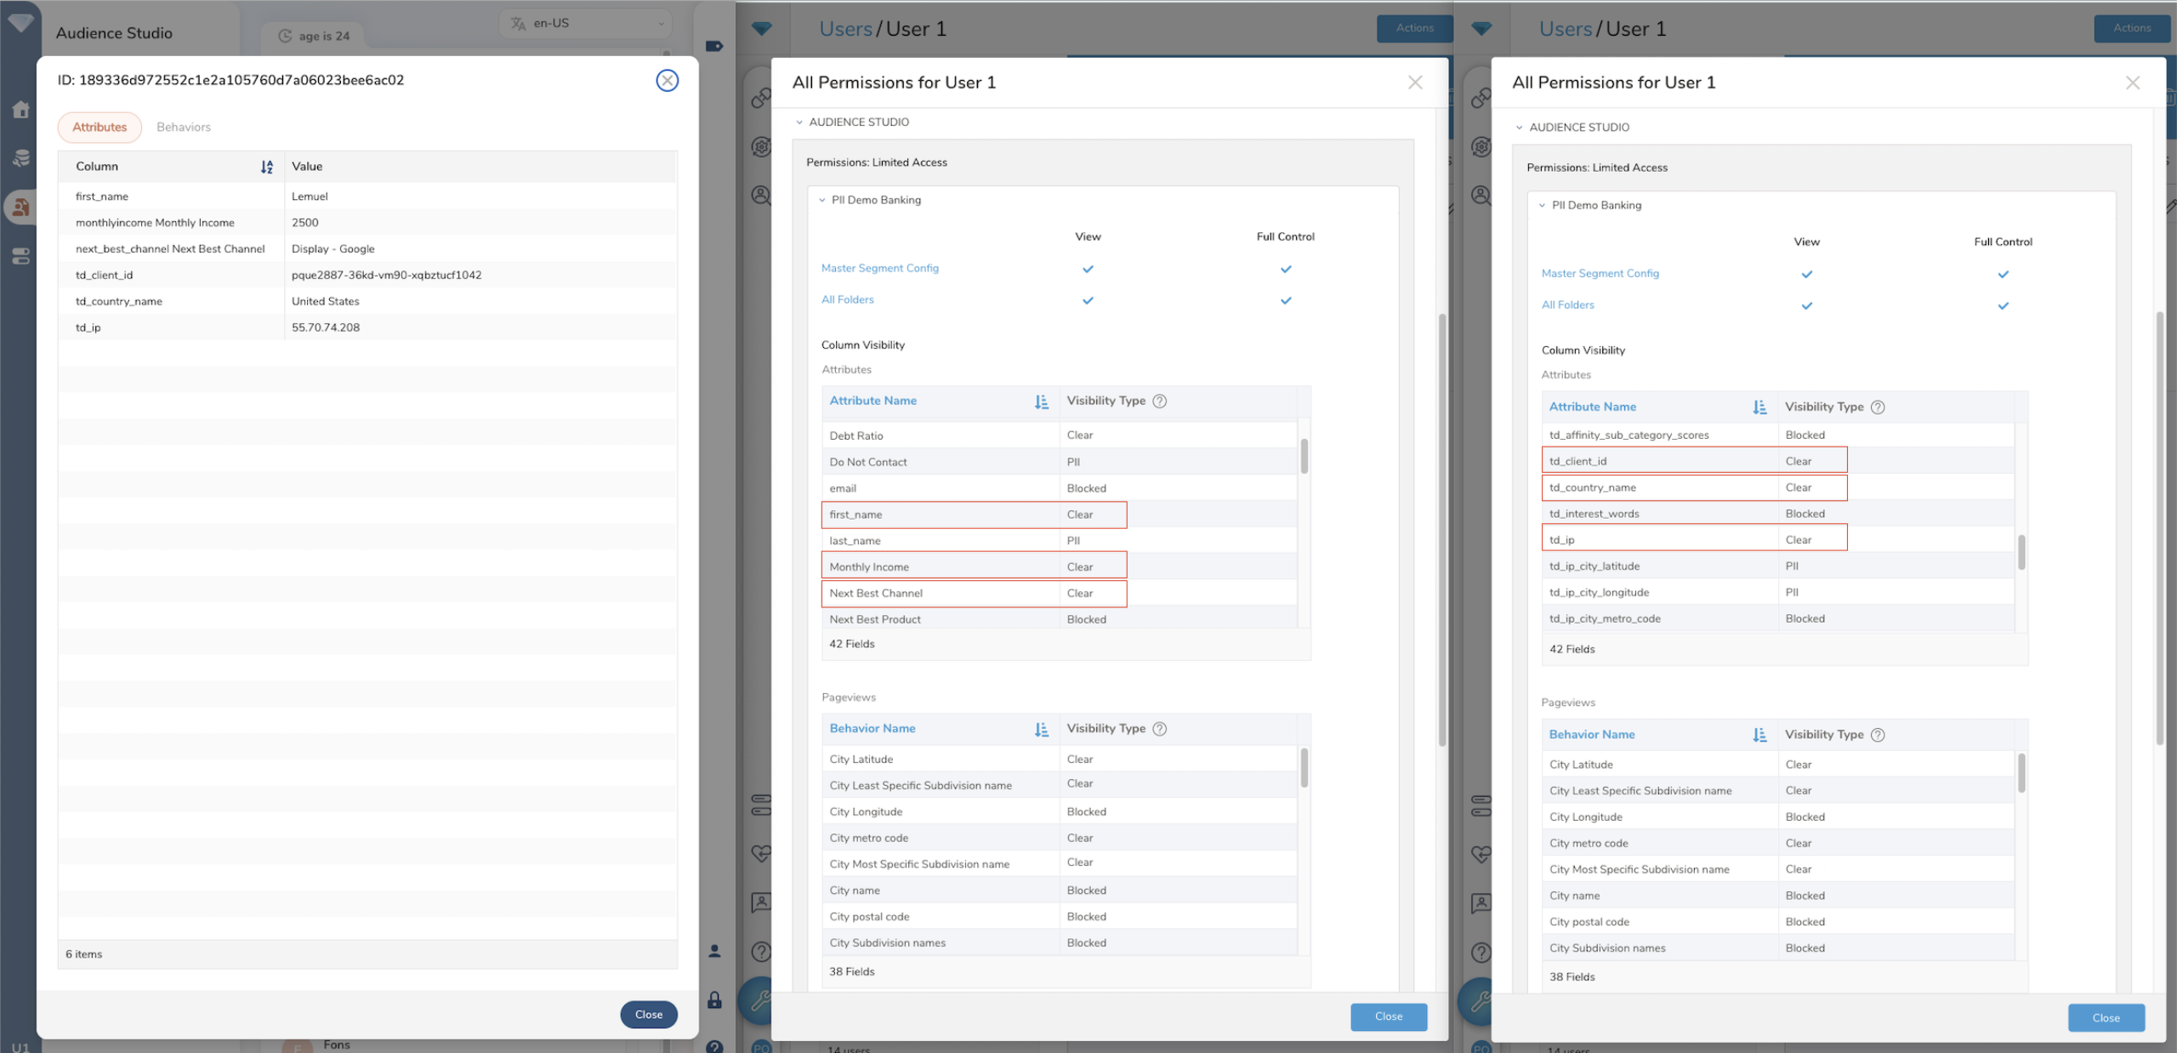The image size is (2177, 1053).
Task: Select the Attributes tab
Action: coord(99,127)
